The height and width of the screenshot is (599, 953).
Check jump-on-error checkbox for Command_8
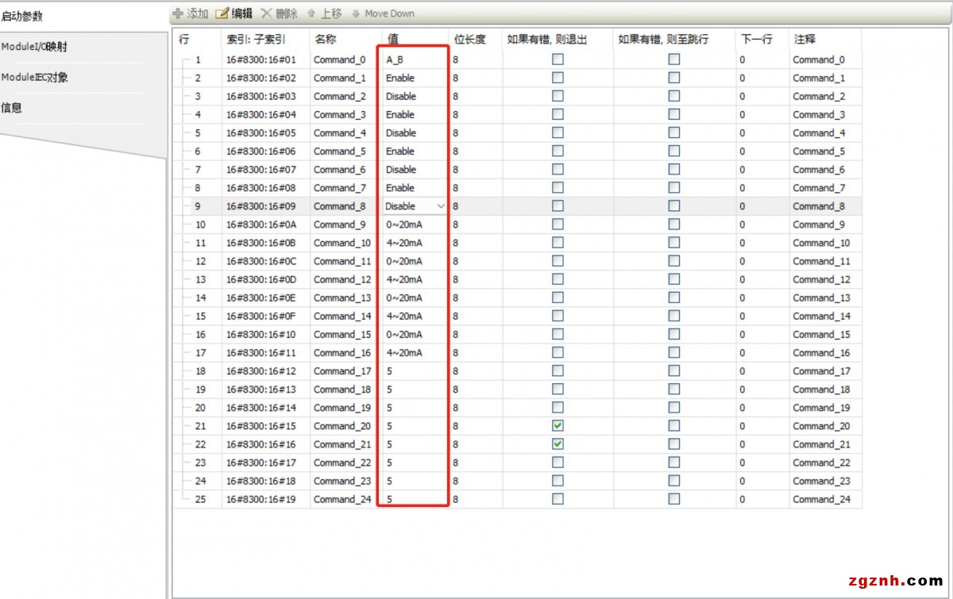coord(673,206)
